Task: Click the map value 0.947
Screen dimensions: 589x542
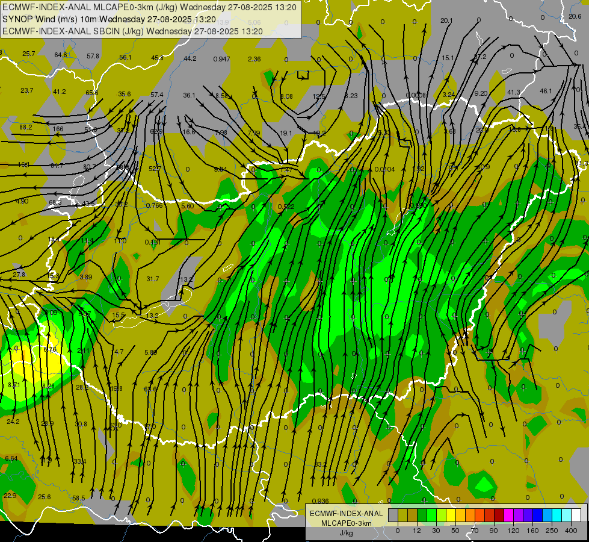Action: (x=221, y=59)
